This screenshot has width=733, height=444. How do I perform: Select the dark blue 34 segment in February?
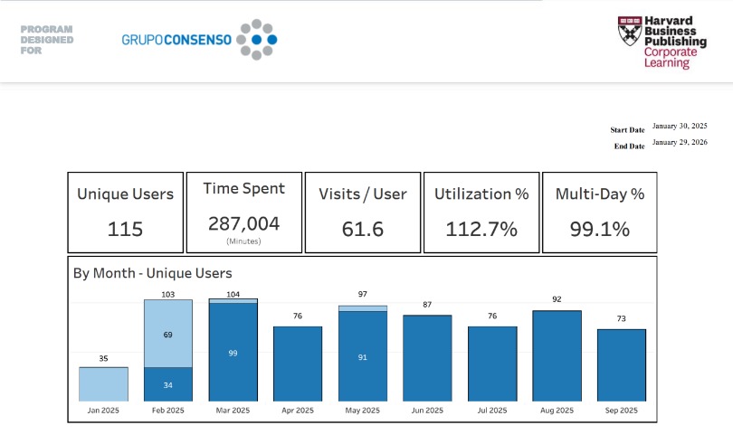167,384
